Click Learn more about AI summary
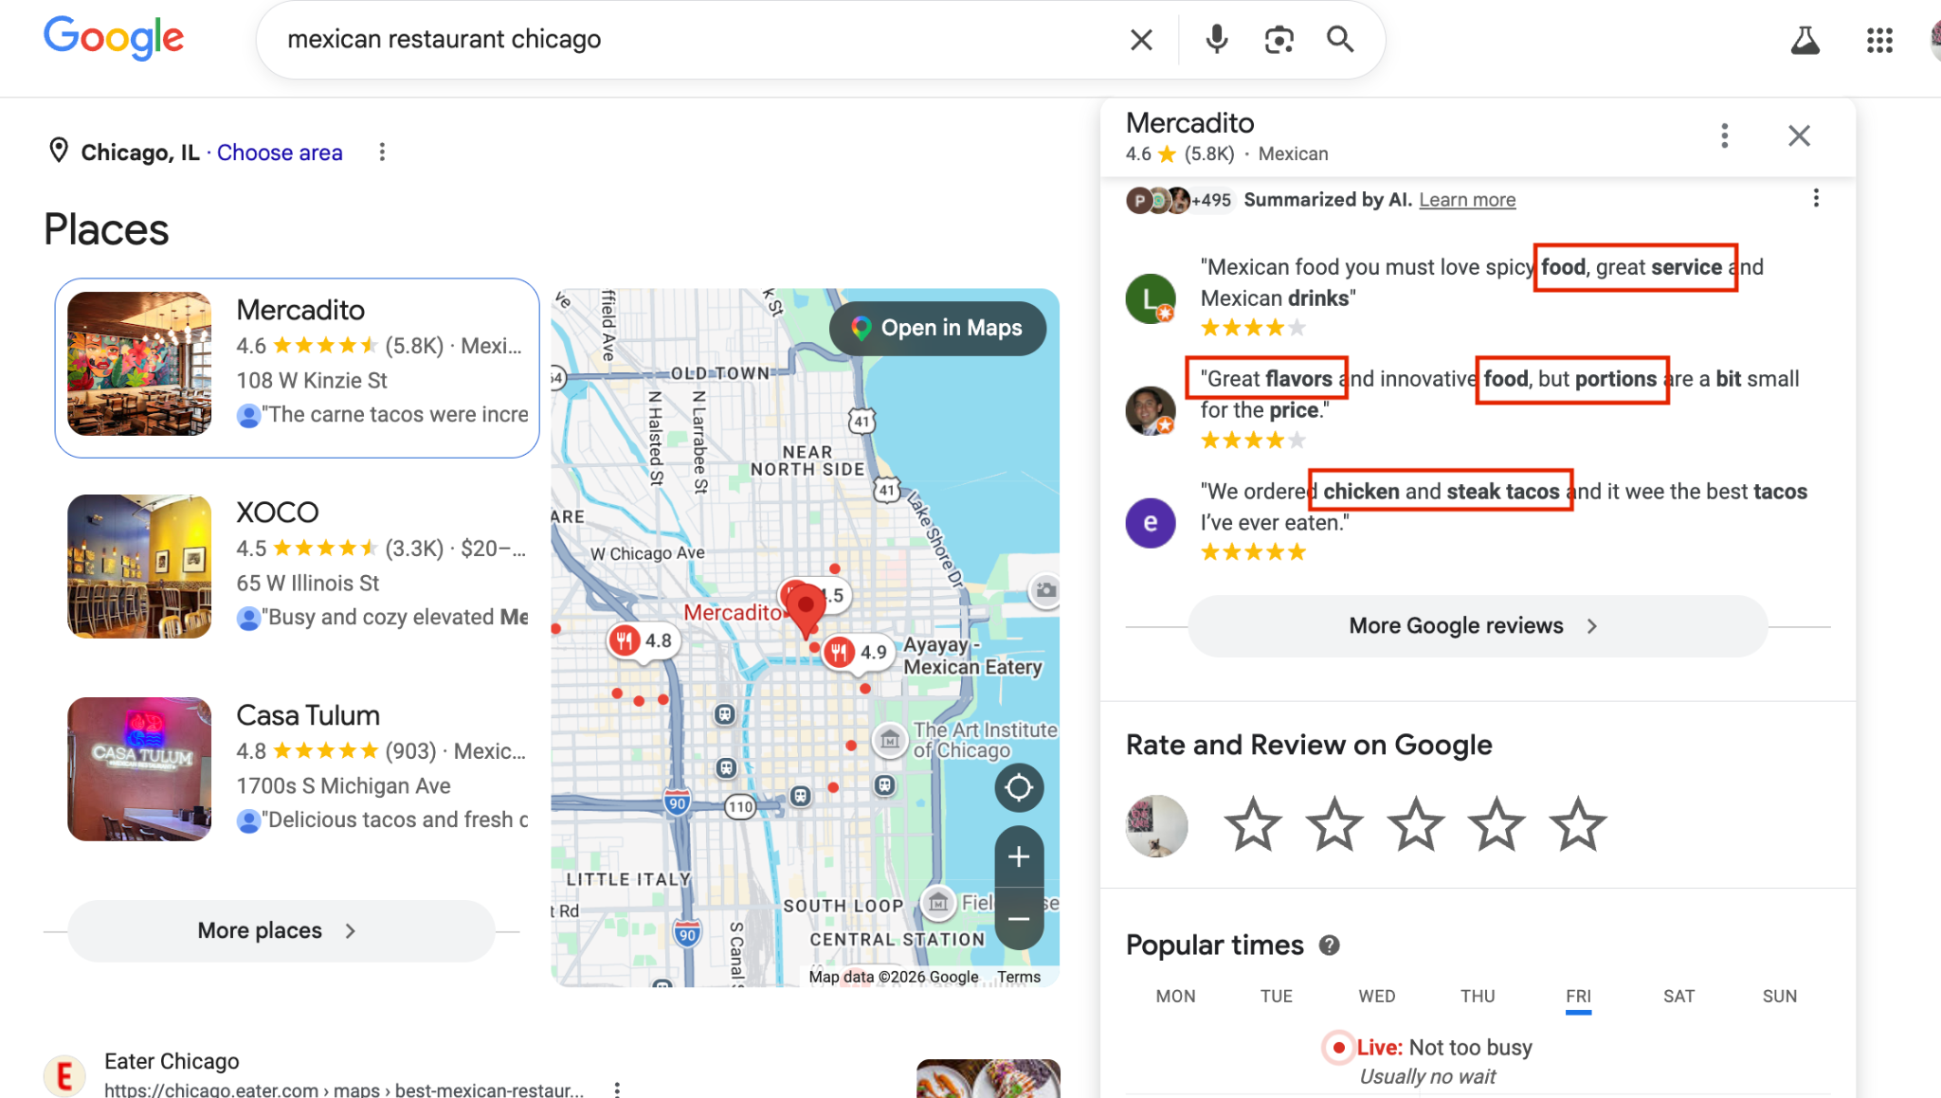Image resolution: width=1941 pixels, height=1098 pixels. [x=1467, y=200]
